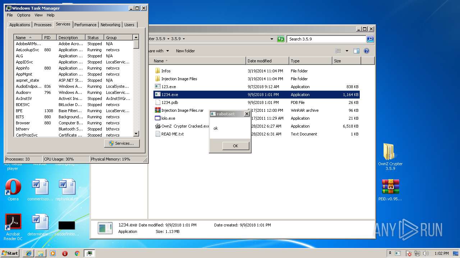Open the OwnZ Crypter 3.5.9 desktop folder
The width and height of the screenshot is (460, 258).
(x=390, y=157)
